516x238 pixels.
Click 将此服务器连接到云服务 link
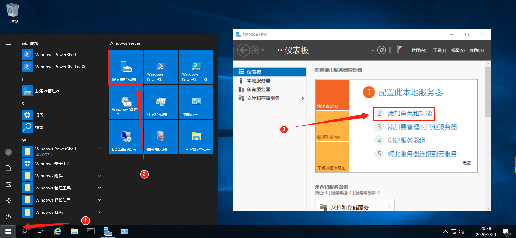click(422, 154)
